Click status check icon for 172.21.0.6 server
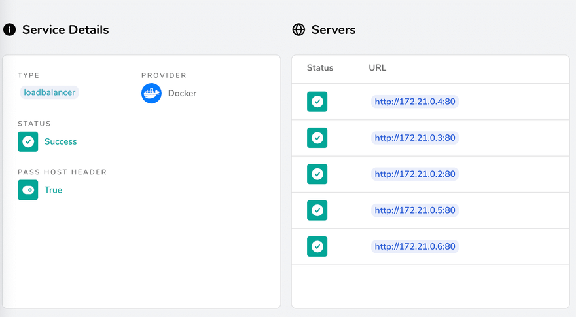The width and height of the screenshot is (576, 317). [x=317, y=246]
